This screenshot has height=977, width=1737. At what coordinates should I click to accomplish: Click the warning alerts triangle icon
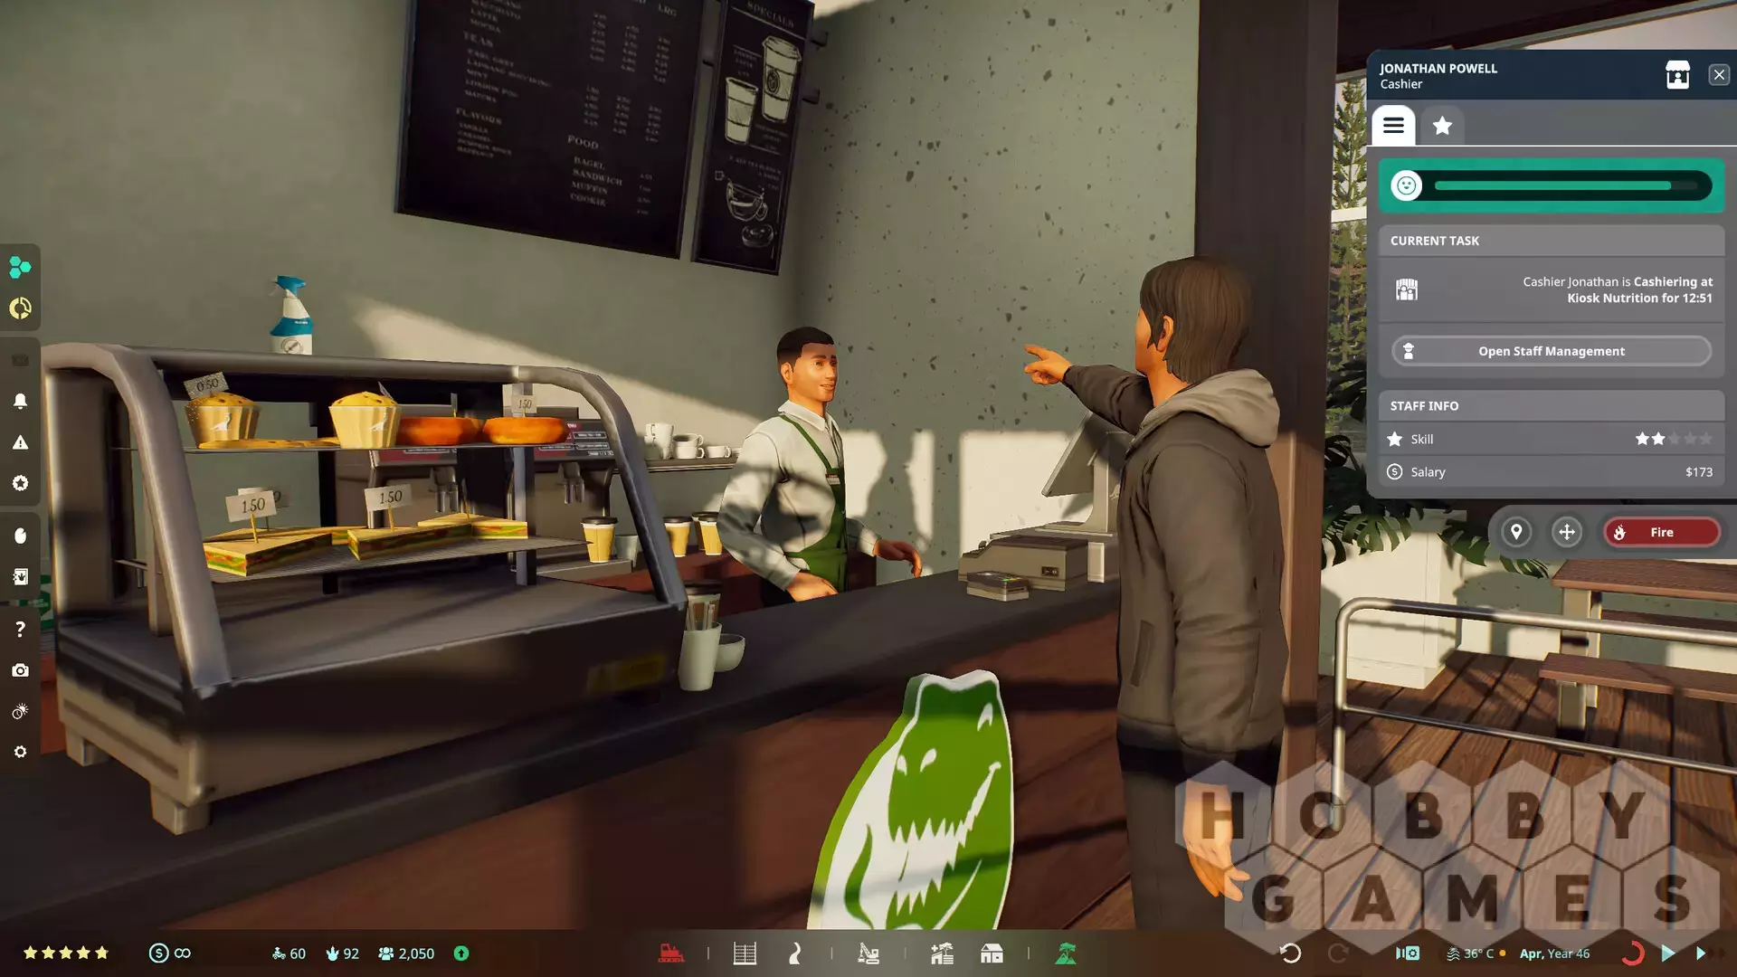pos(20,442)
